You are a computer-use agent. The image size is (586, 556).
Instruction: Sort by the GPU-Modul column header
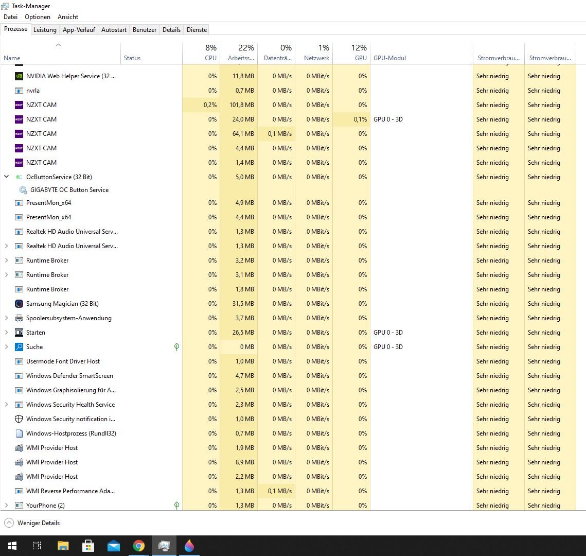click(x=421, y=54)
